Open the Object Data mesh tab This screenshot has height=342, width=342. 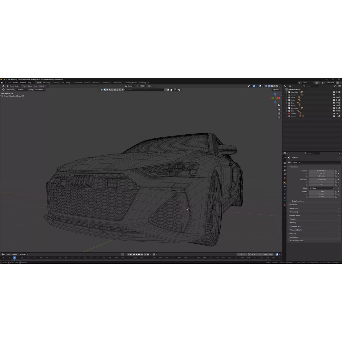[284, 201]
